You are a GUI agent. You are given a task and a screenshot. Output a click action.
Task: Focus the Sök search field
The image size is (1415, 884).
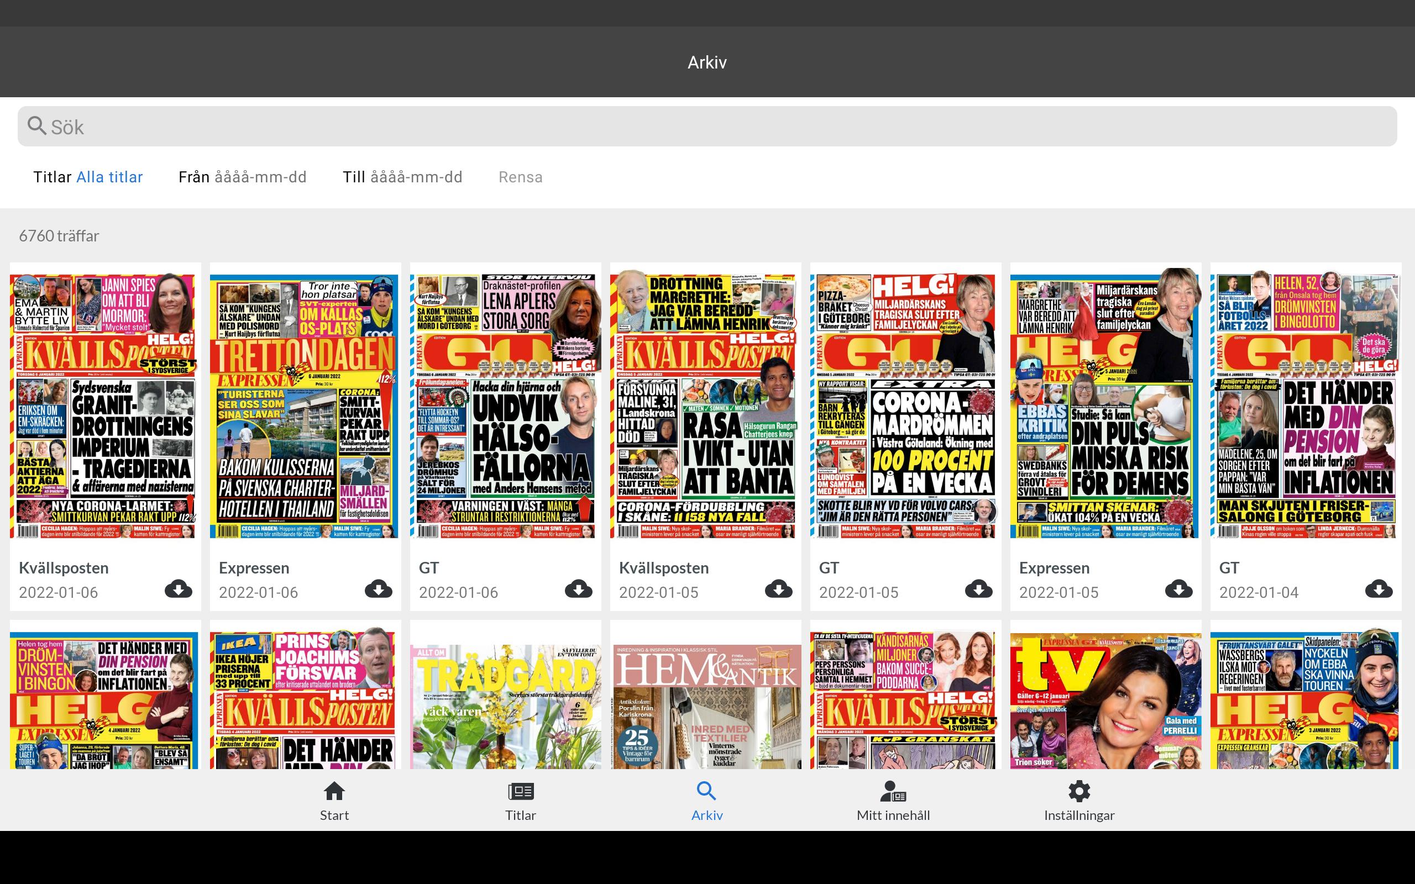pyautogui.click(x=707, y=127)
